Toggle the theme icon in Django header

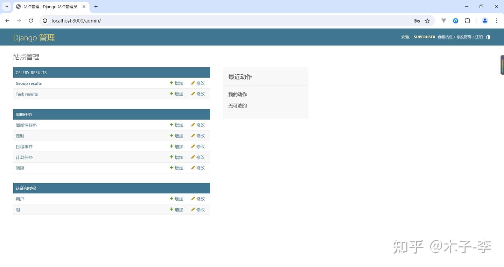[x=488, y=37]
